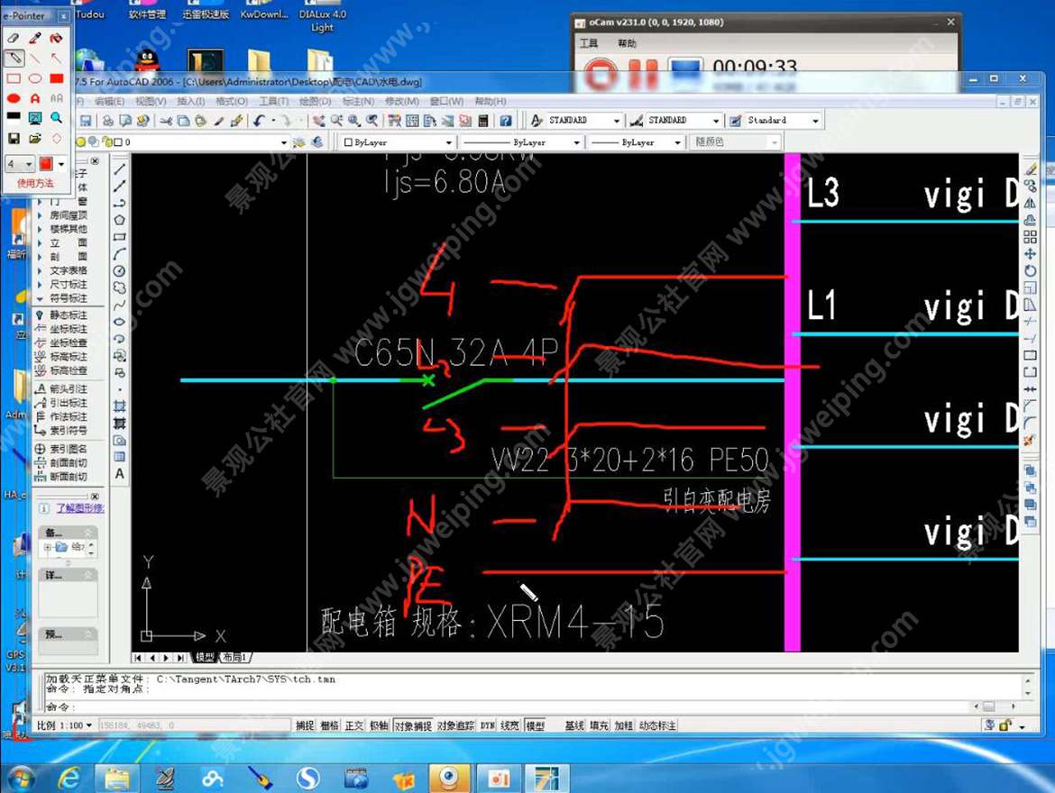
Task: Open the 了解图形修 link
Action: (x=79, y=508)
